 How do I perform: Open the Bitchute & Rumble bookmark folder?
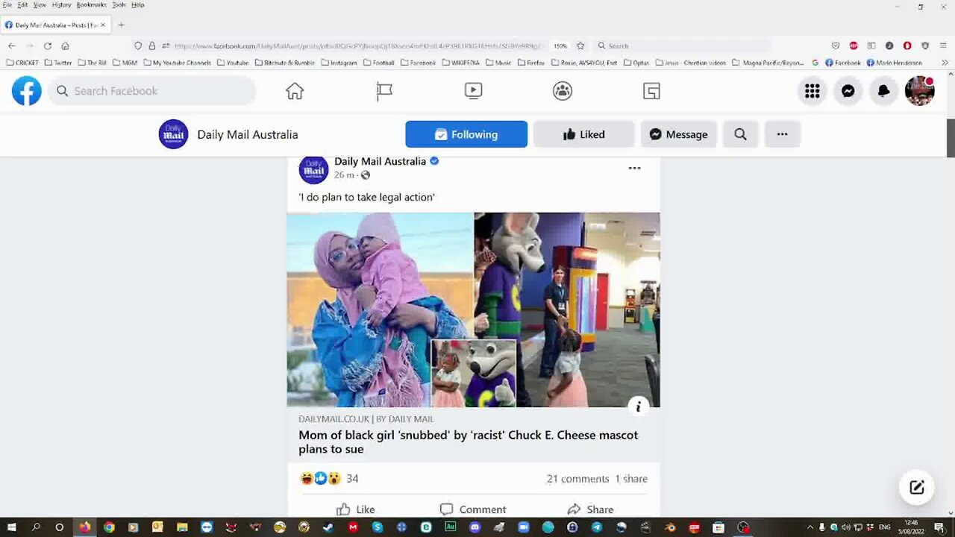coord(285,63)
